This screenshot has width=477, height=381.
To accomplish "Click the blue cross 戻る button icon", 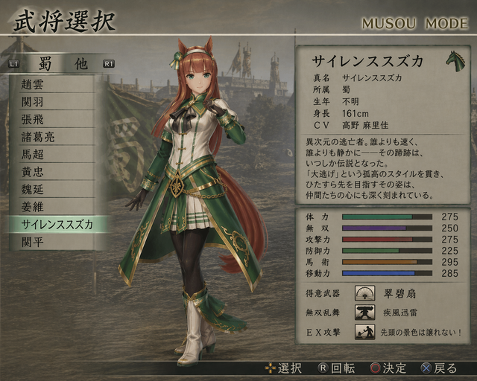I will click(426, 368).
